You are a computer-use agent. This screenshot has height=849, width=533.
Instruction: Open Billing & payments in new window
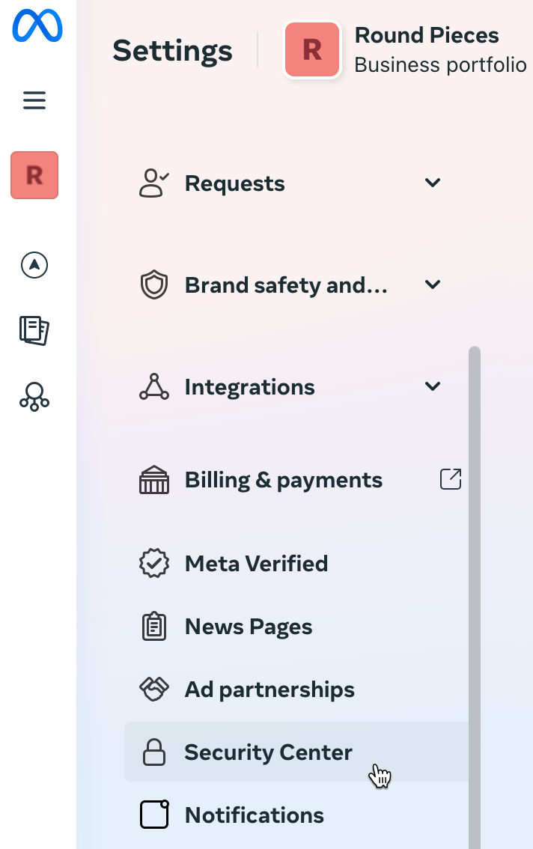[450, 479]
